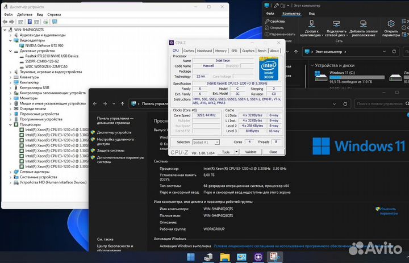Click the Диспетчер устройств link in Control Panel

click(x=114, y=132)
